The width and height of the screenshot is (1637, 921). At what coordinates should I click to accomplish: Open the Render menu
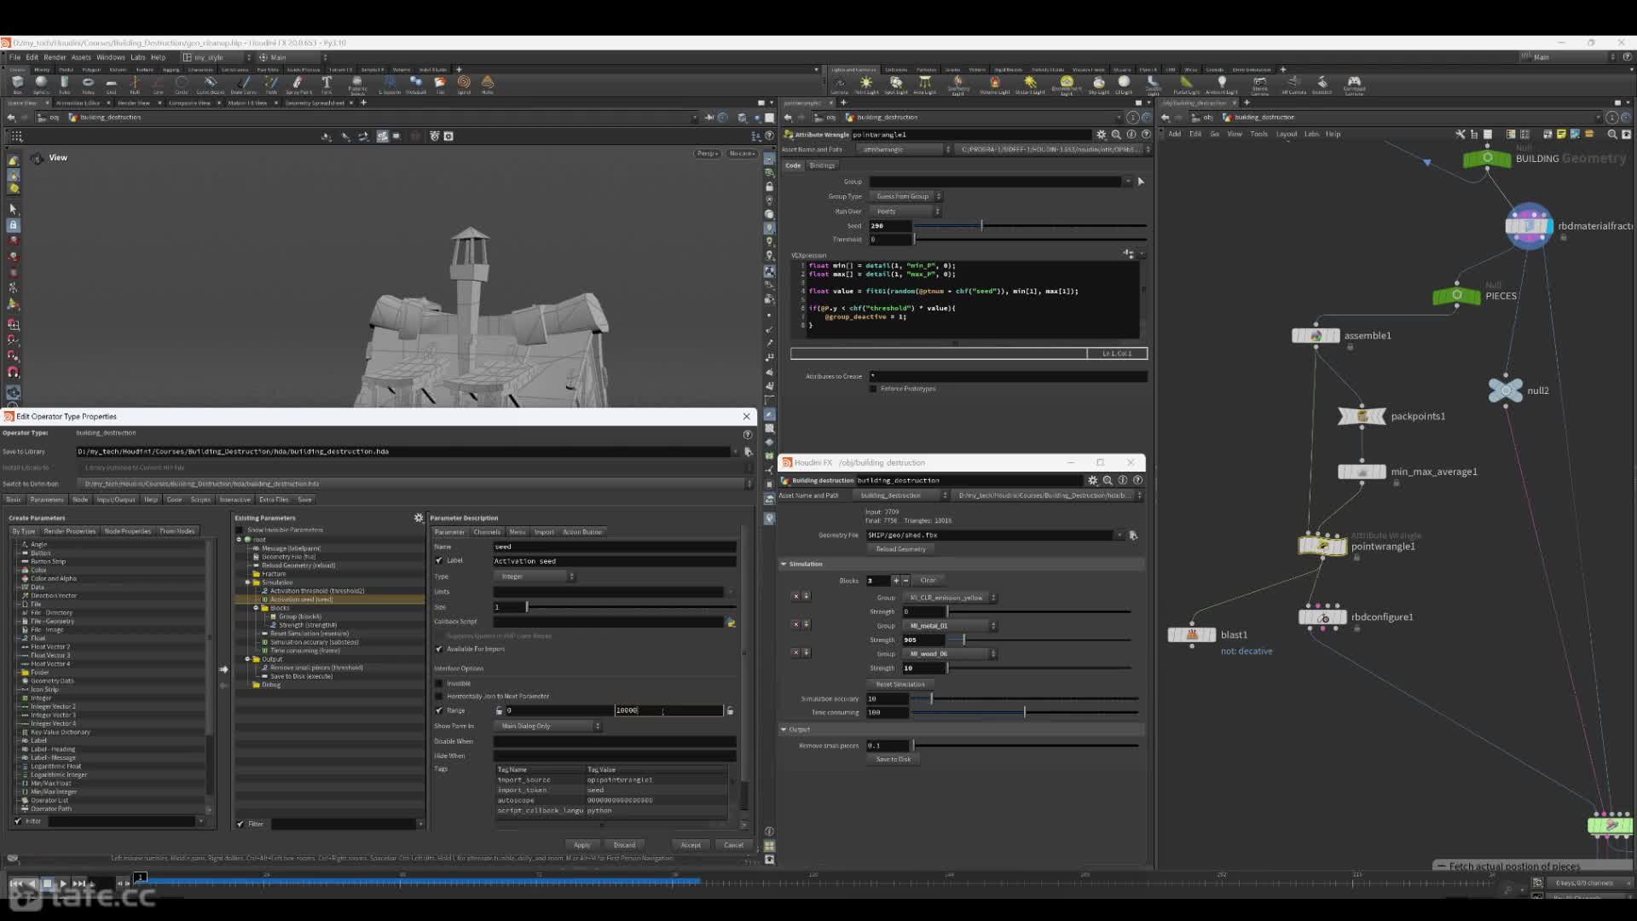(x=55, y=57)
